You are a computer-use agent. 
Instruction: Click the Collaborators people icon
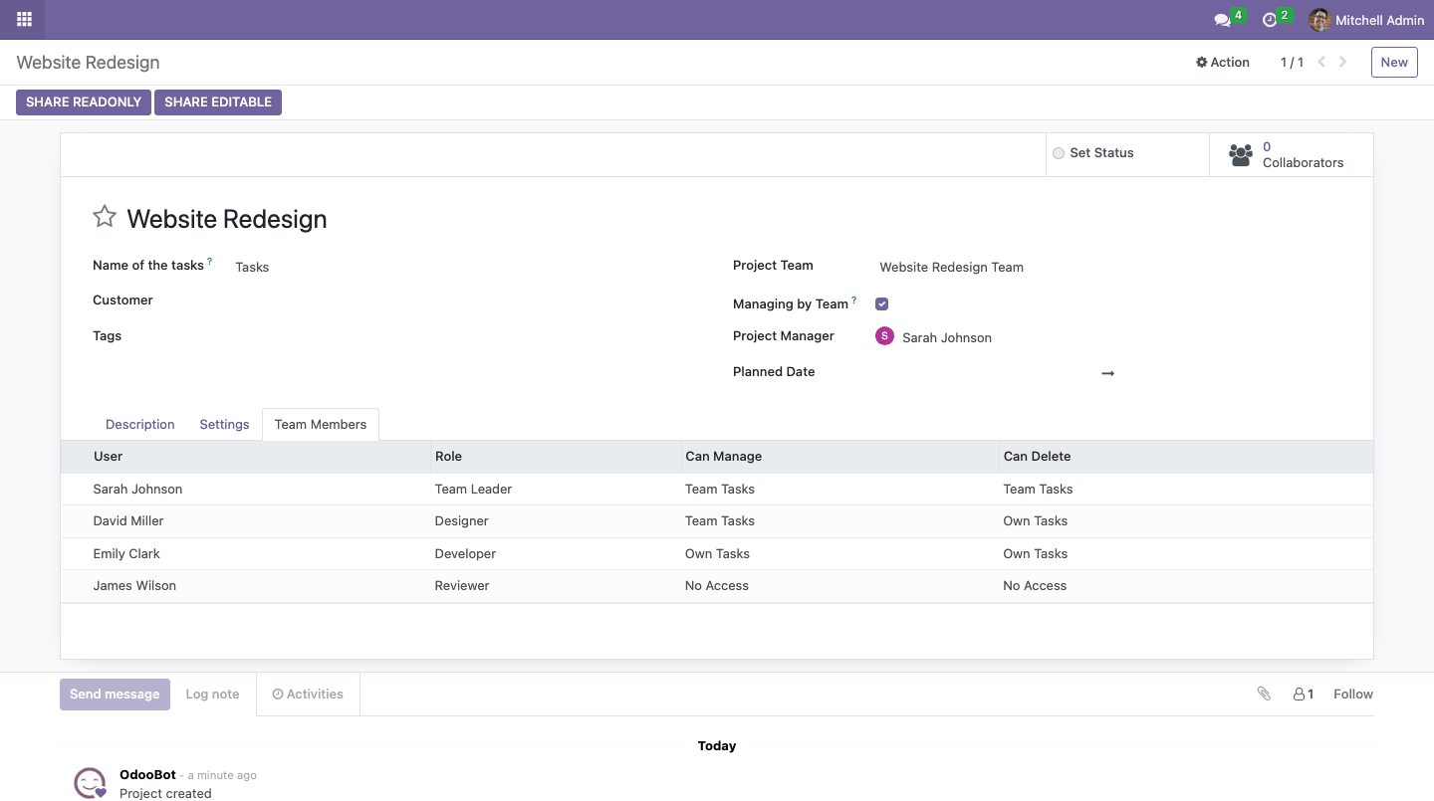tap(1240, 155)
